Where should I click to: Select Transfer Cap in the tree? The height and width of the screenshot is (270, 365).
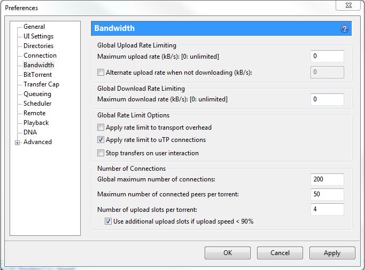point(42,84)
